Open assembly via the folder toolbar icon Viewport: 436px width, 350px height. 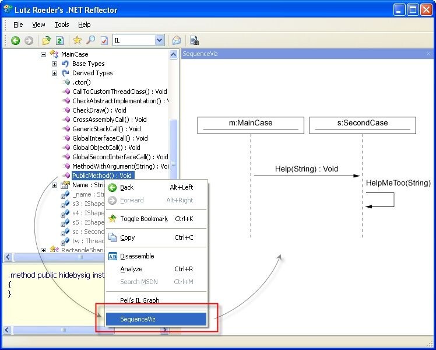coord(47,41)
